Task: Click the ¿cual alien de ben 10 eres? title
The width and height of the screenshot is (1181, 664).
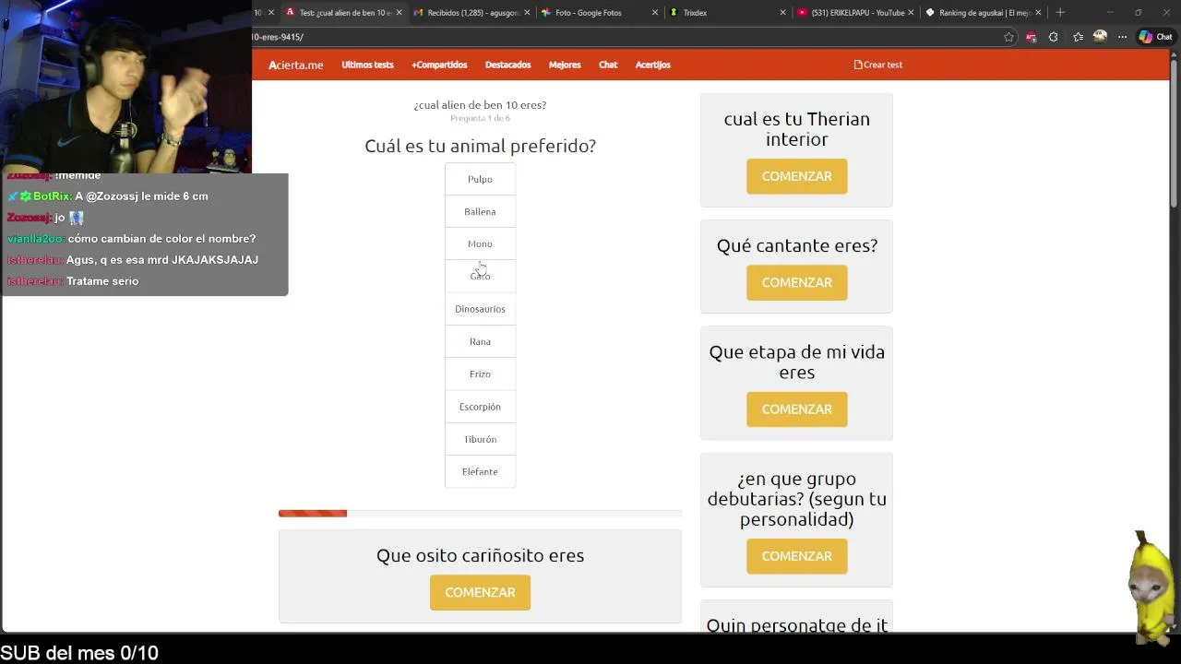Action: point(480,105)
